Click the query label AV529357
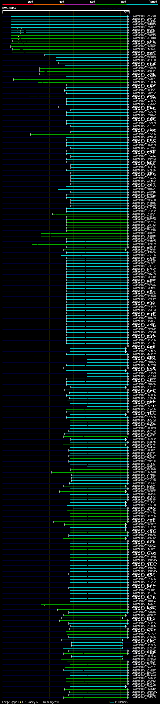Image resolution: width=160 pixels, height=704 pixels. pos(9,8)
